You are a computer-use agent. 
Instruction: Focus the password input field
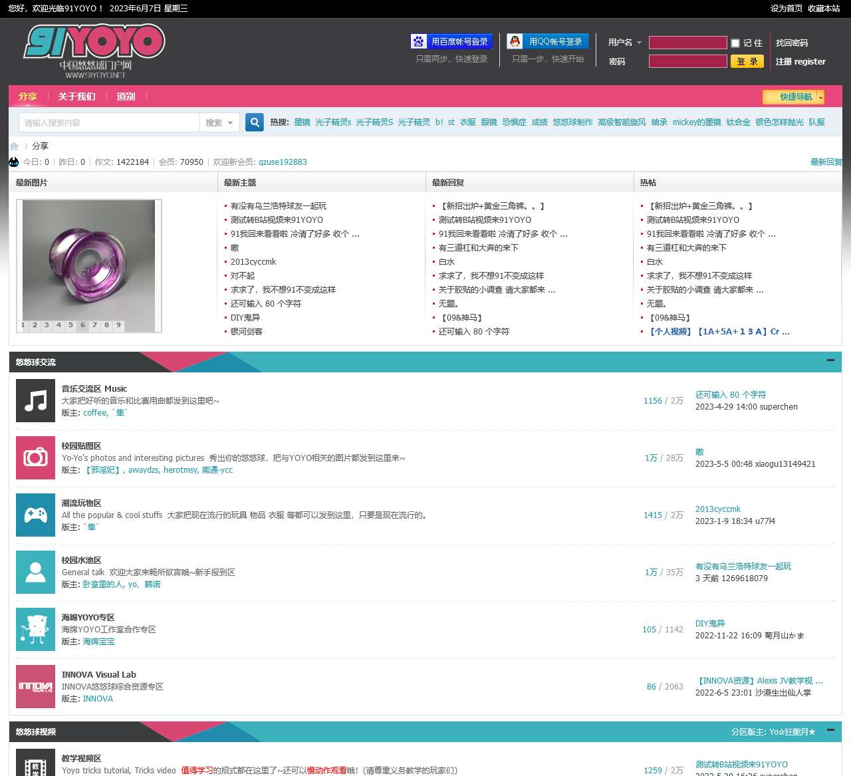[688, 61]
